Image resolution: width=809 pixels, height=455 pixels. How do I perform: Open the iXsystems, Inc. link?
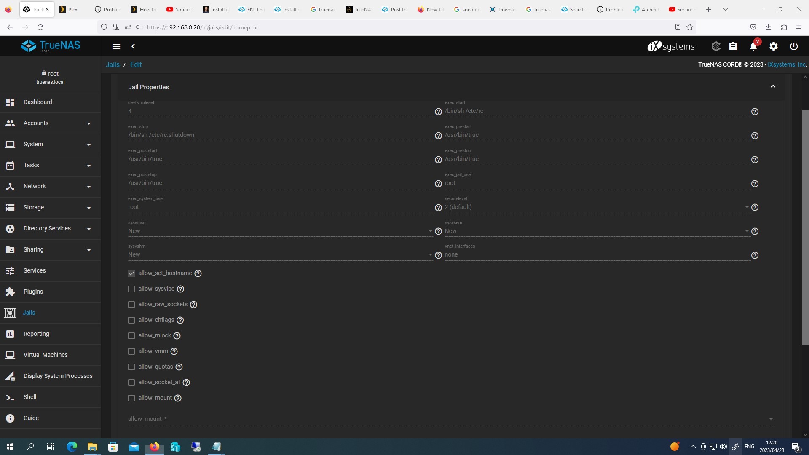[x=787, y=65]
